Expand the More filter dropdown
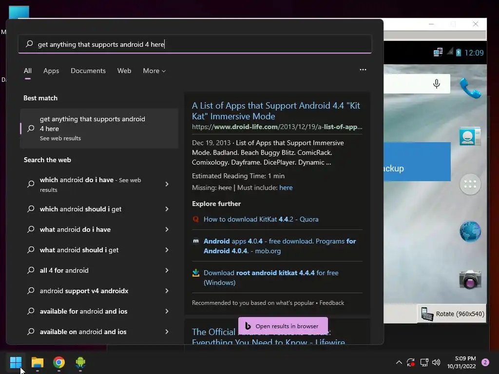This screenshot has width=499, height=374. point(154,71)
